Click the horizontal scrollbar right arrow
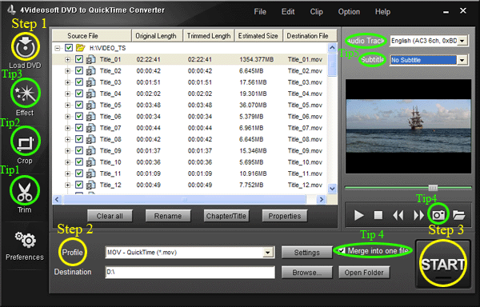 (x=321, y=199)
